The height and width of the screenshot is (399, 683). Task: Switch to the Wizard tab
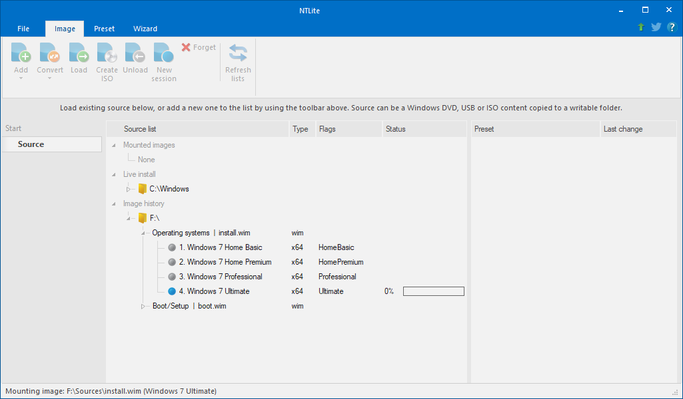coord(145,29)
